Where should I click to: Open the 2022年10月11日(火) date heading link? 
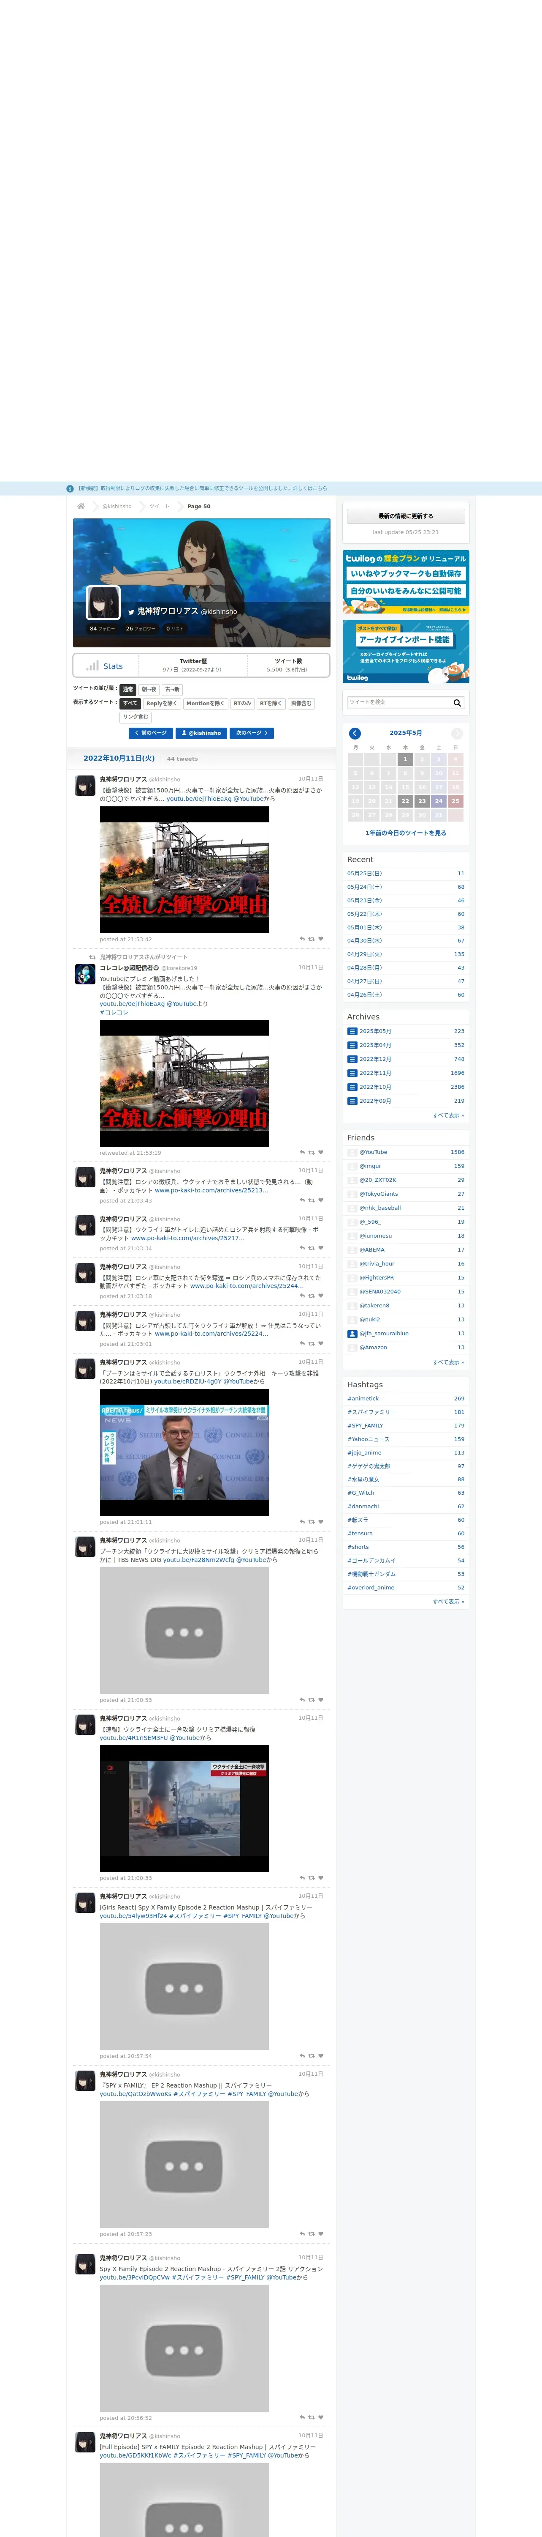coord(119,758)
